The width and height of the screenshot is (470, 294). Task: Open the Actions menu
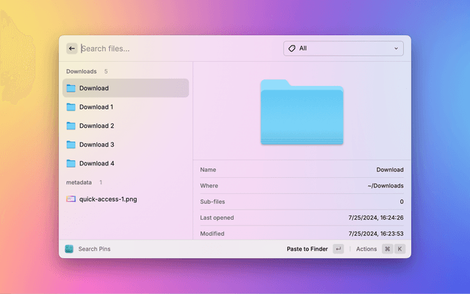(x=366, y=249)
